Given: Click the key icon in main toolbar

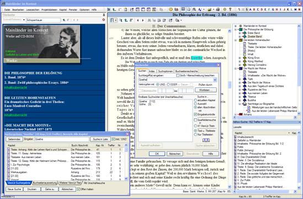Looking at the screenshot, I should click(230, 9).
